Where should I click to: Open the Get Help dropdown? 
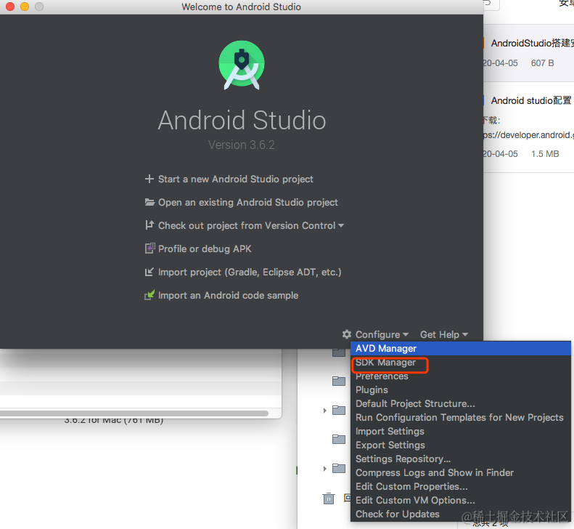pyautogui.click(x=443, y=334)
